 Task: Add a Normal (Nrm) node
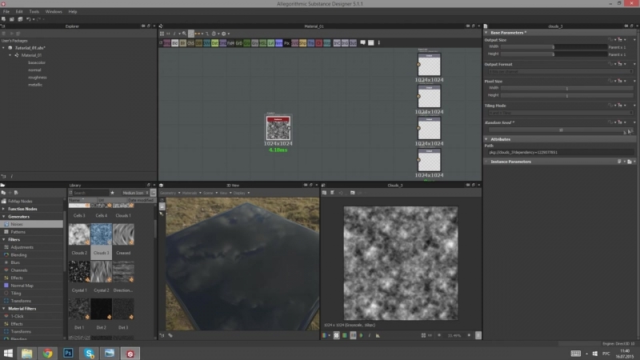(x=278, y=43)
